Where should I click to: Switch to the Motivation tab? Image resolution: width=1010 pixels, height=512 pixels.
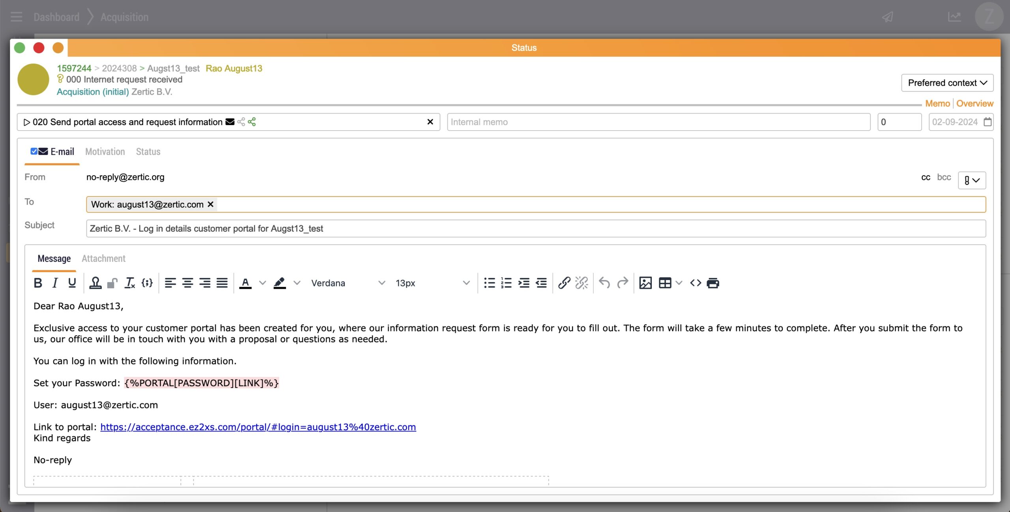[105, 152]
